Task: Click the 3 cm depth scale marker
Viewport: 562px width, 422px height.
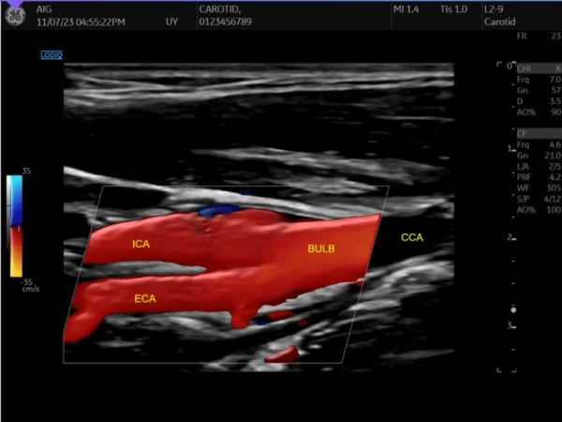Action: point(509,325)
